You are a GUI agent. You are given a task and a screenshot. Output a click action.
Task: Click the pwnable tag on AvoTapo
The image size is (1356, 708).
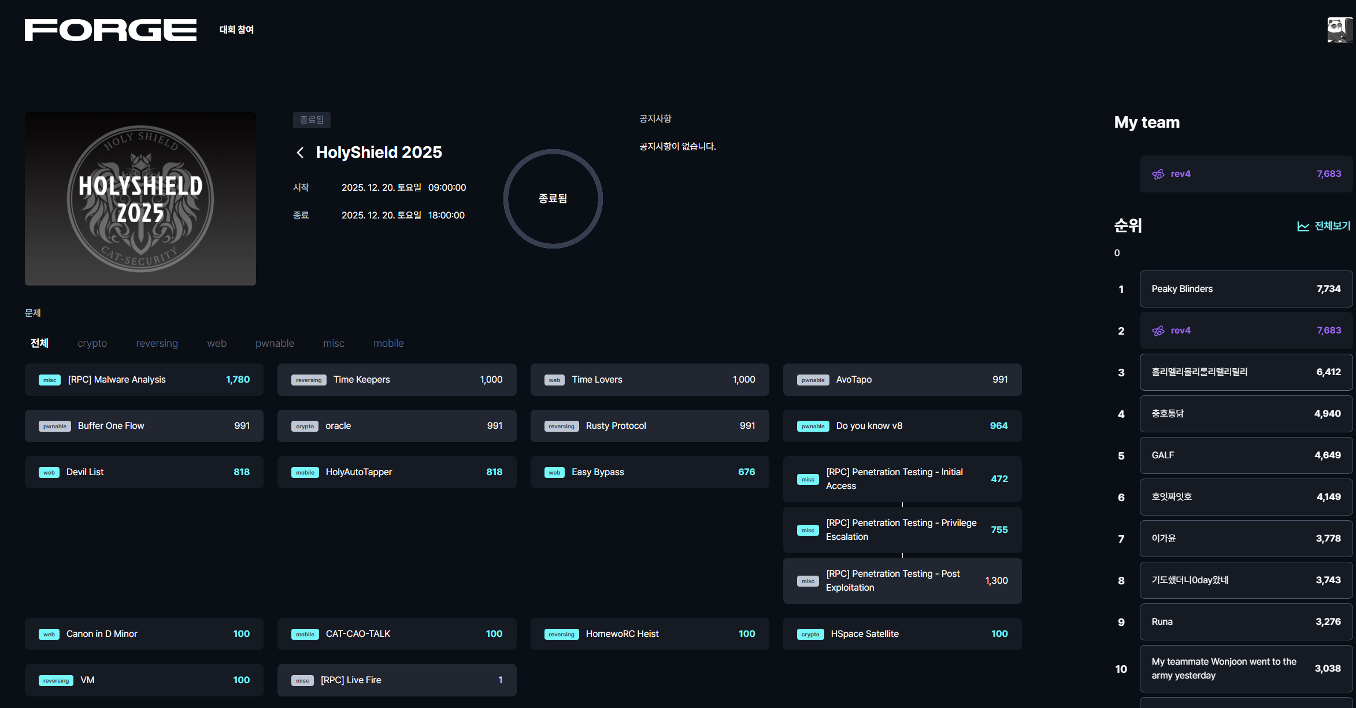click(813, 380)
